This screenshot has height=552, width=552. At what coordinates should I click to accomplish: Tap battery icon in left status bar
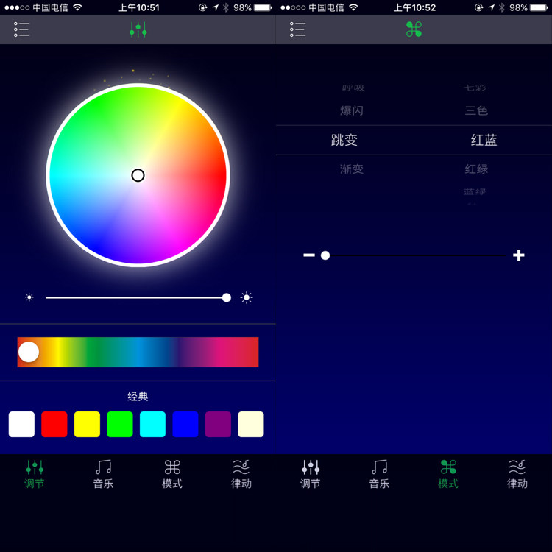[263, 7]
